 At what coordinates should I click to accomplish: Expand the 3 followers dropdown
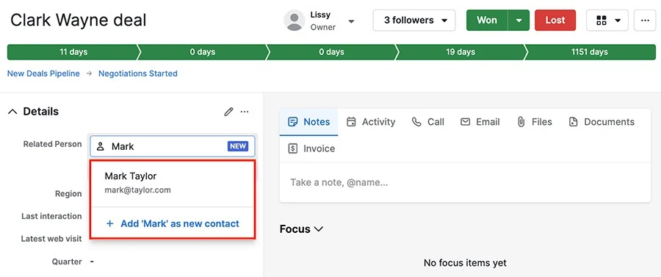(x=414, y=21)
